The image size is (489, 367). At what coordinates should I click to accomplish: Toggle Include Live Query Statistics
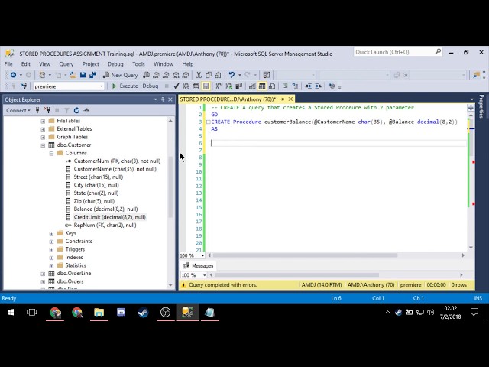click(x=229, y=86)
